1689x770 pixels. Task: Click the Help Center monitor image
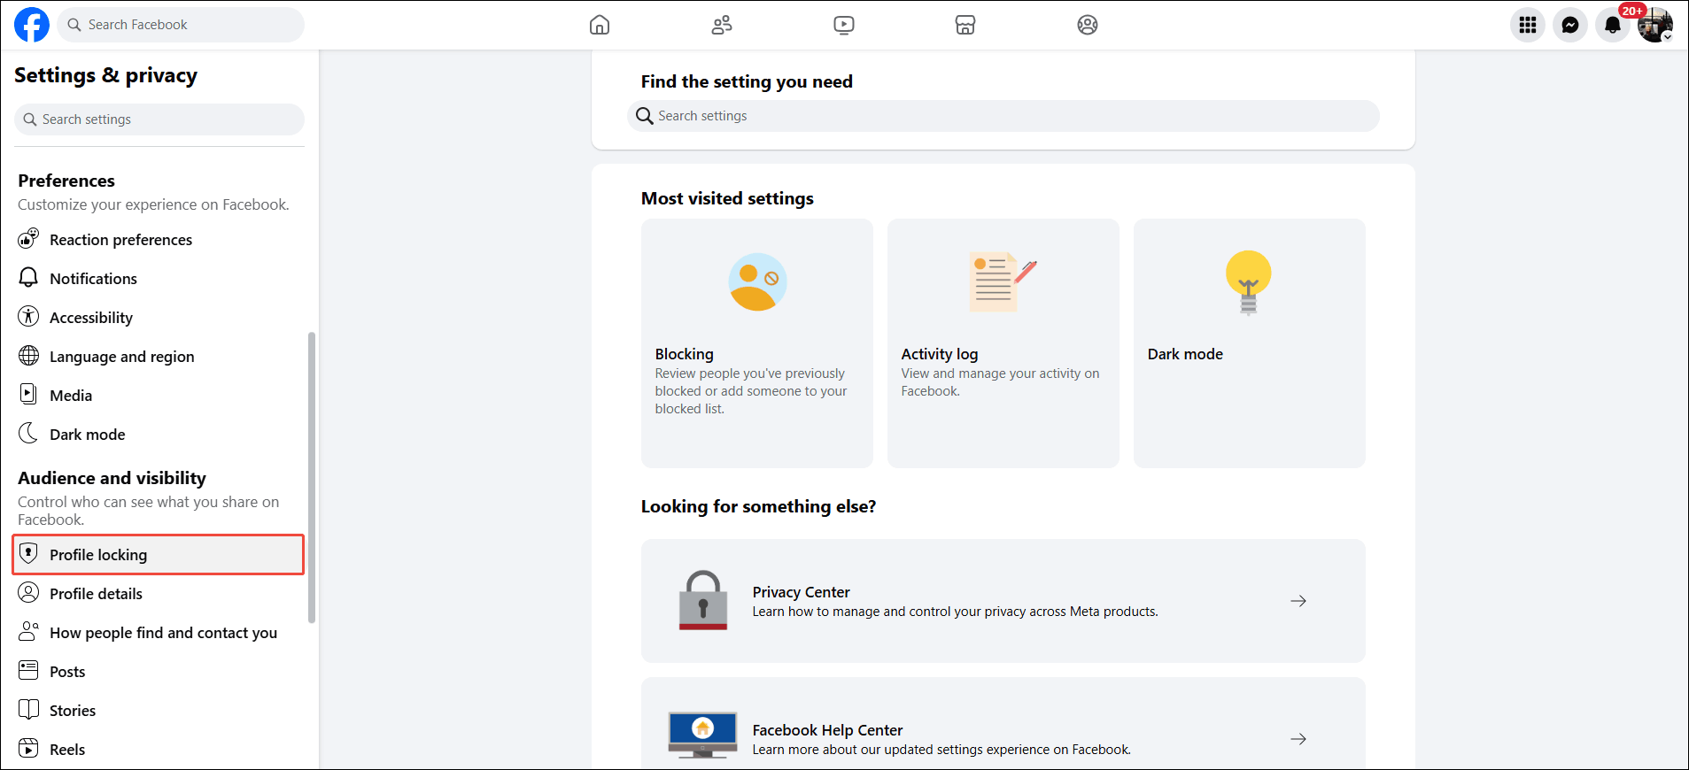702,735
